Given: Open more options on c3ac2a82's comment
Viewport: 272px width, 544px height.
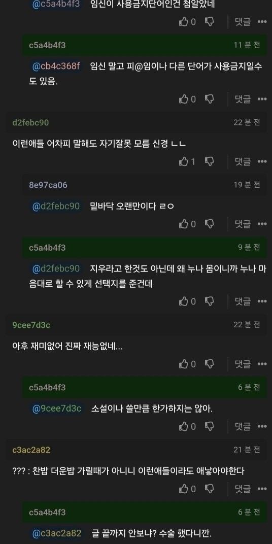Looking at the screenshot, I should click(x=262, y=489).
